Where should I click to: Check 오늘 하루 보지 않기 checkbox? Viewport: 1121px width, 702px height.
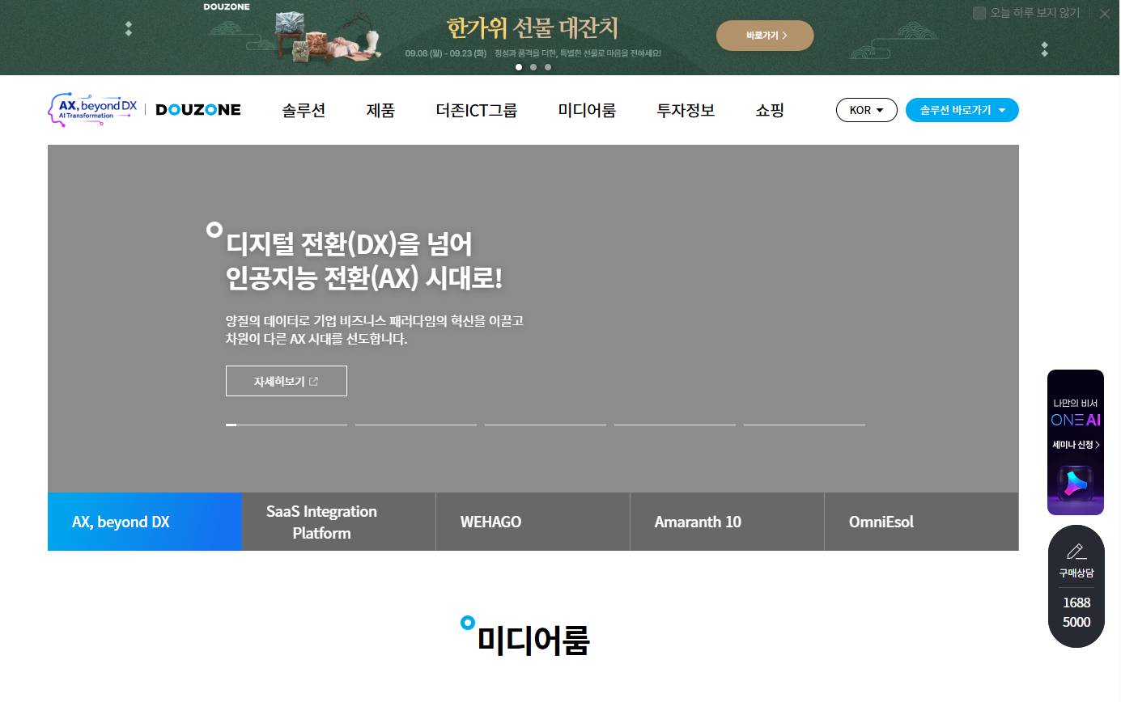point(979,13)
